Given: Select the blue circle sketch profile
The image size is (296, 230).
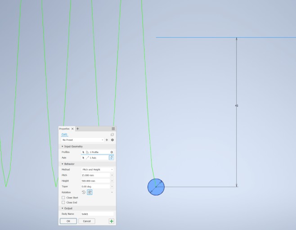Looking at the screenshot, I should click(156, 187).
